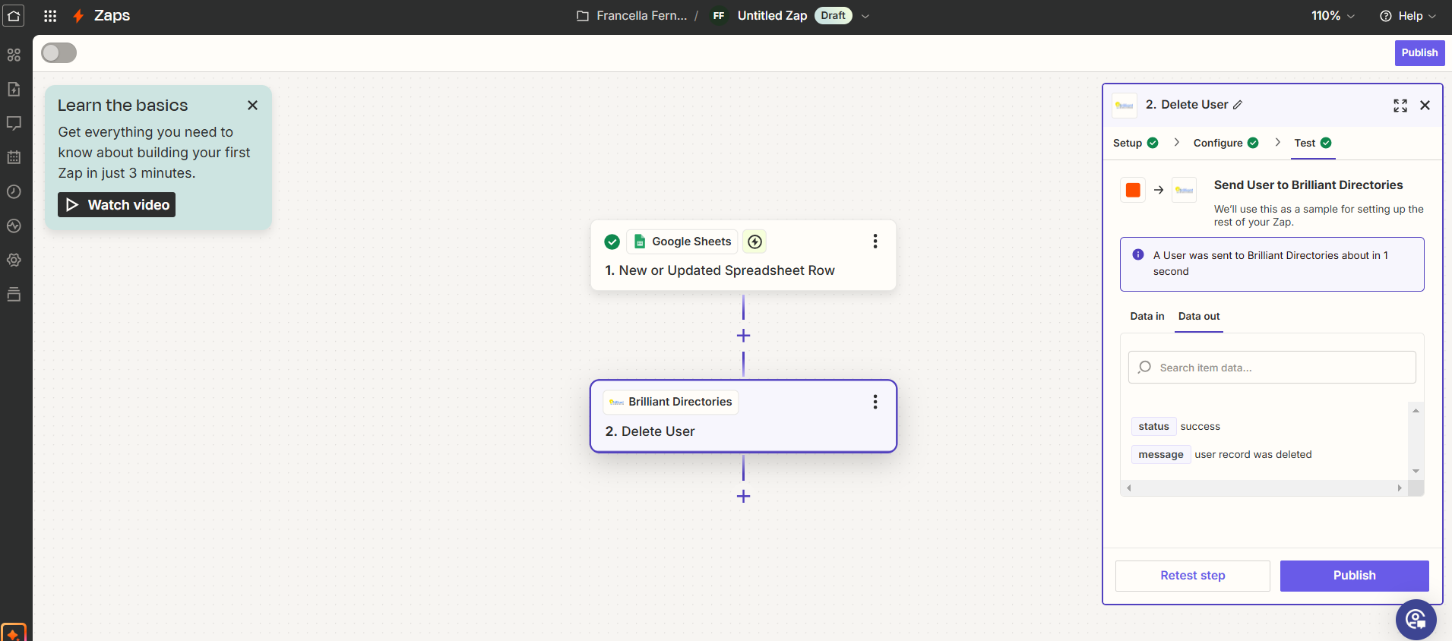Click the top-right Publish button
1452x641 pixels.
click(1419, 52)
